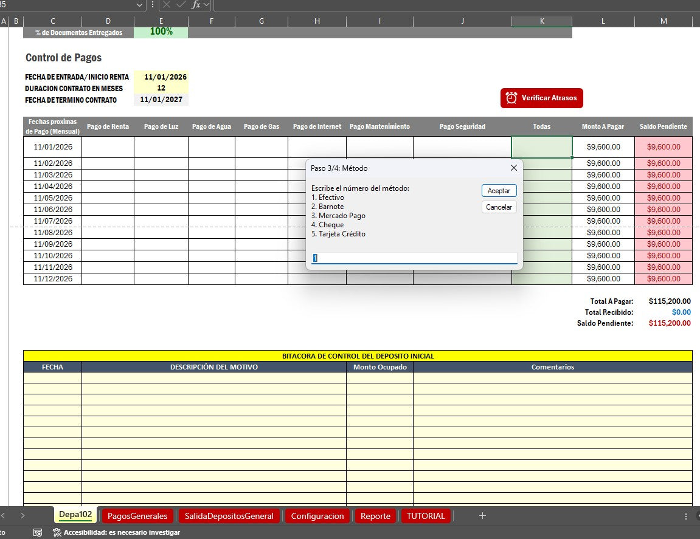The height and width of the screenshot is (539, 700).
Task: Click the Cancel (X) icon in the formula bar
Action: tap(167, 5)
